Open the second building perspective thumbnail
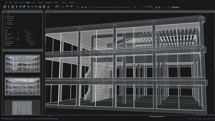Screen dimensions: 215x121 [x=22, y=86]
